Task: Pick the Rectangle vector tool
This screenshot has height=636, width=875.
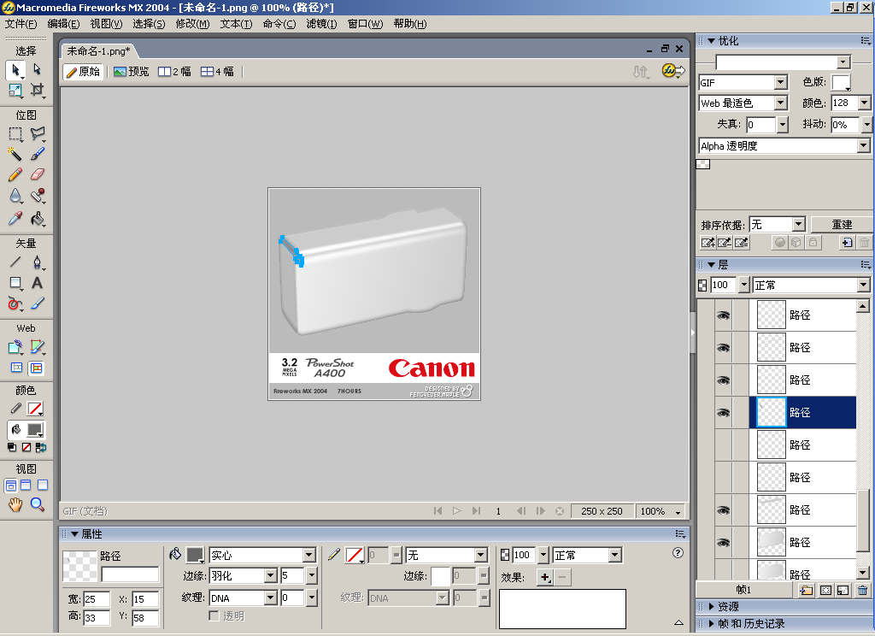Action: (x=15, y=283)
